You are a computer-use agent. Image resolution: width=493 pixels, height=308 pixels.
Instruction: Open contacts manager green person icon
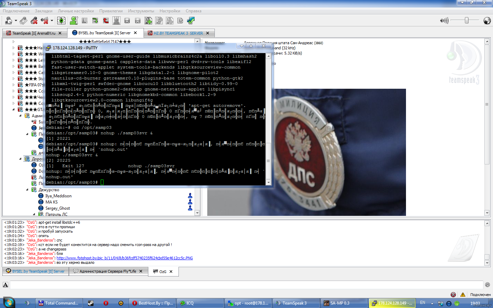coord(74,21)
